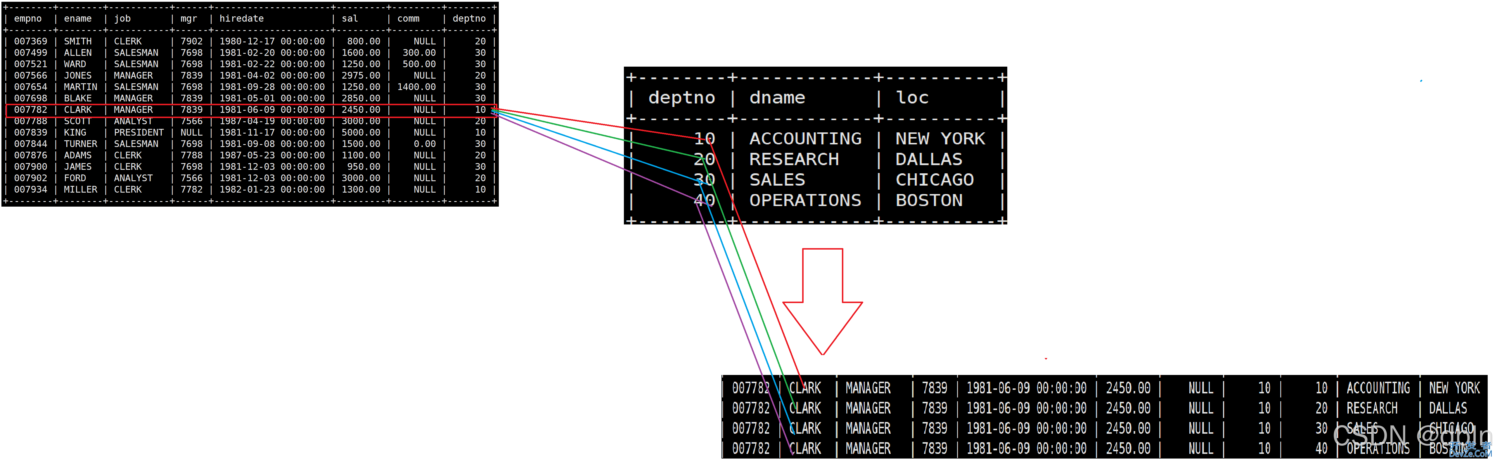The height and width of the screenshot is (460, 1495).
Task: Select employee name SMITH
Action: coord(78,41)
